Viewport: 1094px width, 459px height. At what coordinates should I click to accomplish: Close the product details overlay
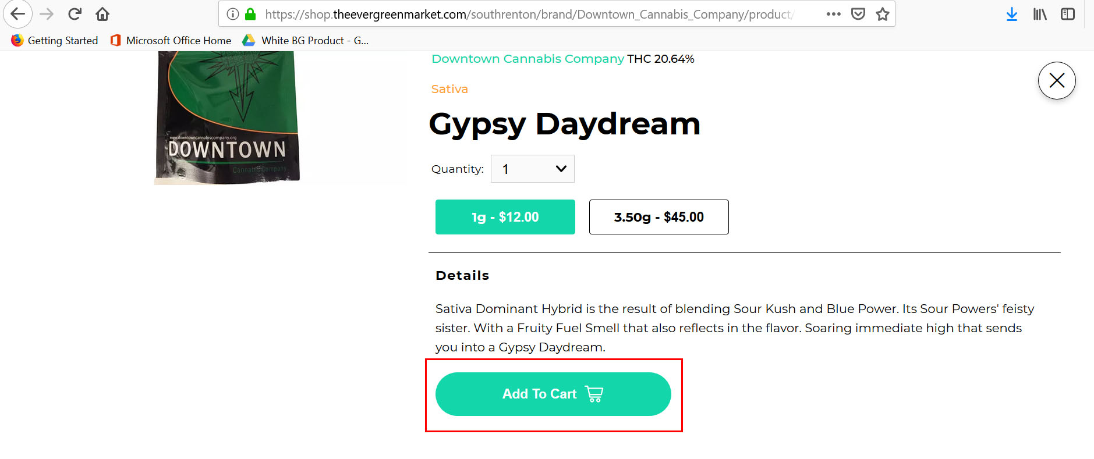1057,80
